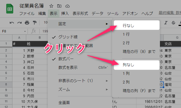Viewport: 181px width, 108px height.
Task: Toggle strikethrough formatting
Action: pyautogui.click(x=173, y=23)
